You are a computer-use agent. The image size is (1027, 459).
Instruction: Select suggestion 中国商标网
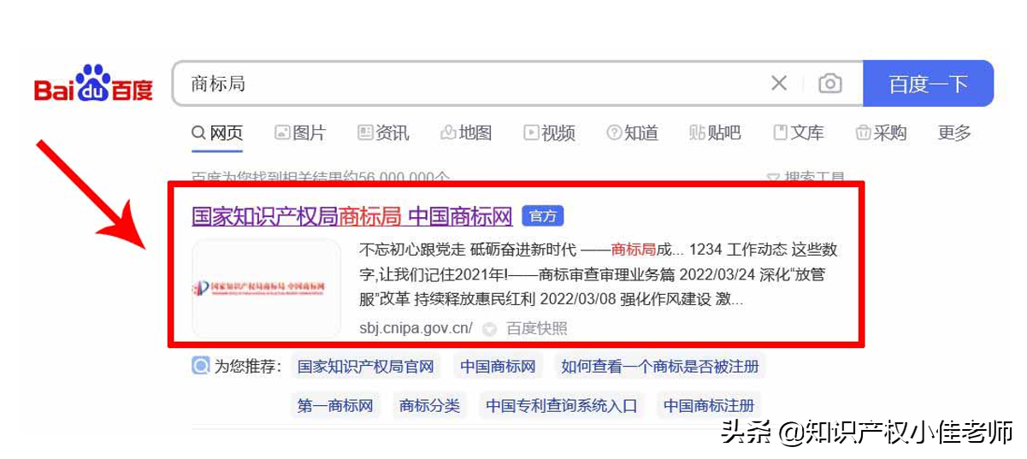coord(498,367)
